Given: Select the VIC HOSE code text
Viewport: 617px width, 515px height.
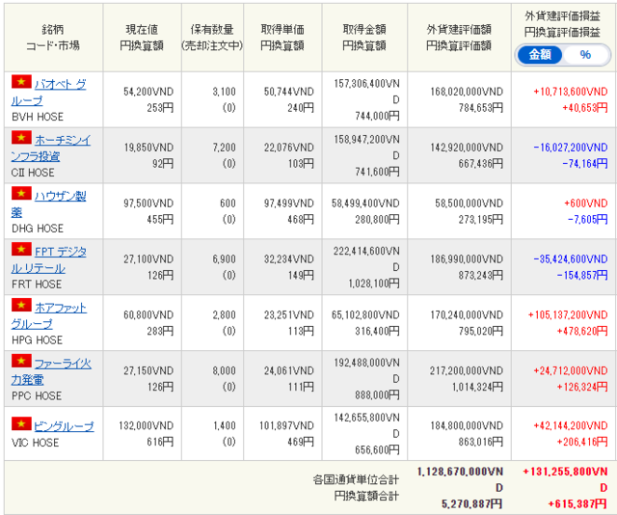Looking at the screenshot, I should tap(35, 443).
